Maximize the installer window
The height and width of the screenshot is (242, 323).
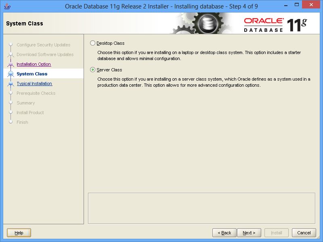click(297, 5)
